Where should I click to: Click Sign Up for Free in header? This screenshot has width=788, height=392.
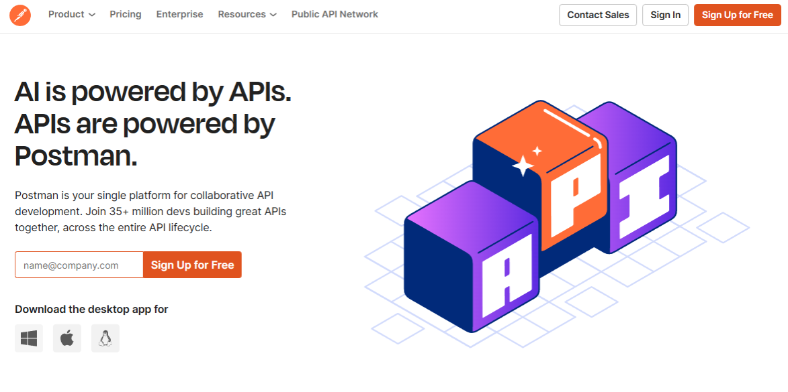(x=737, y=15)
